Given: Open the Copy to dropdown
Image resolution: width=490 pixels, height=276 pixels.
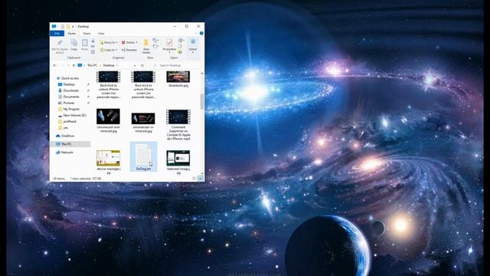Looking at the screenshot, I should (108, 50).
